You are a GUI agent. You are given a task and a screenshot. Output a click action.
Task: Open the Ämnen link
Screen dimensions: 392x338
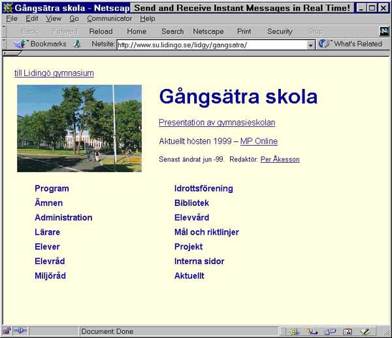pos(49,203)
